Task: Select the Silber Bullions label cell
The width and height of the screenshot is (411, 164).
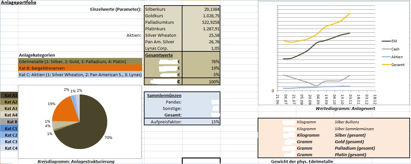Action: pos(347,122)
